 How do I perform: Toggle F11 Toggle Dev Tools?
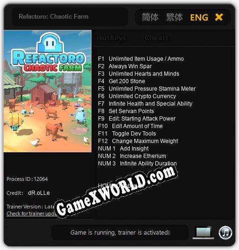127,134
